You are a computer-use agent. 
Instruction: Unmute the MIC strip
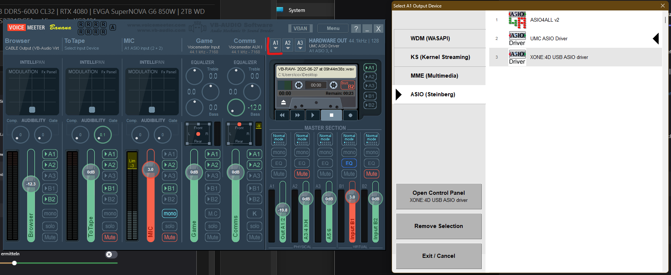coord(169,237)
